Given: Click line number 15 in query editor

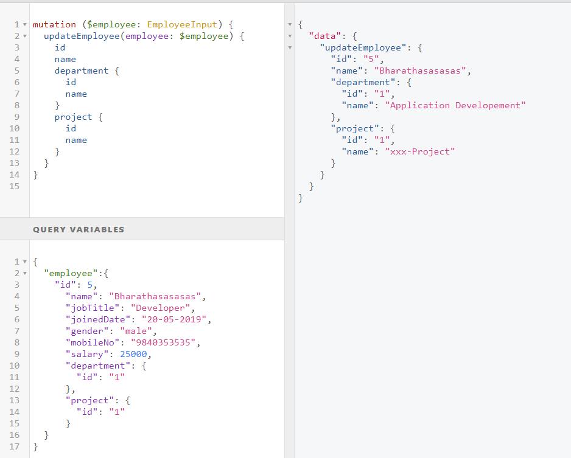Looking at the screenshot, I should [14, 186].
